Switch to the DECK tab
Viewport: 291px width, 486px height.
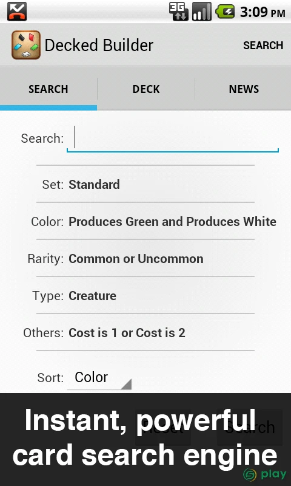tap(146, 89)
